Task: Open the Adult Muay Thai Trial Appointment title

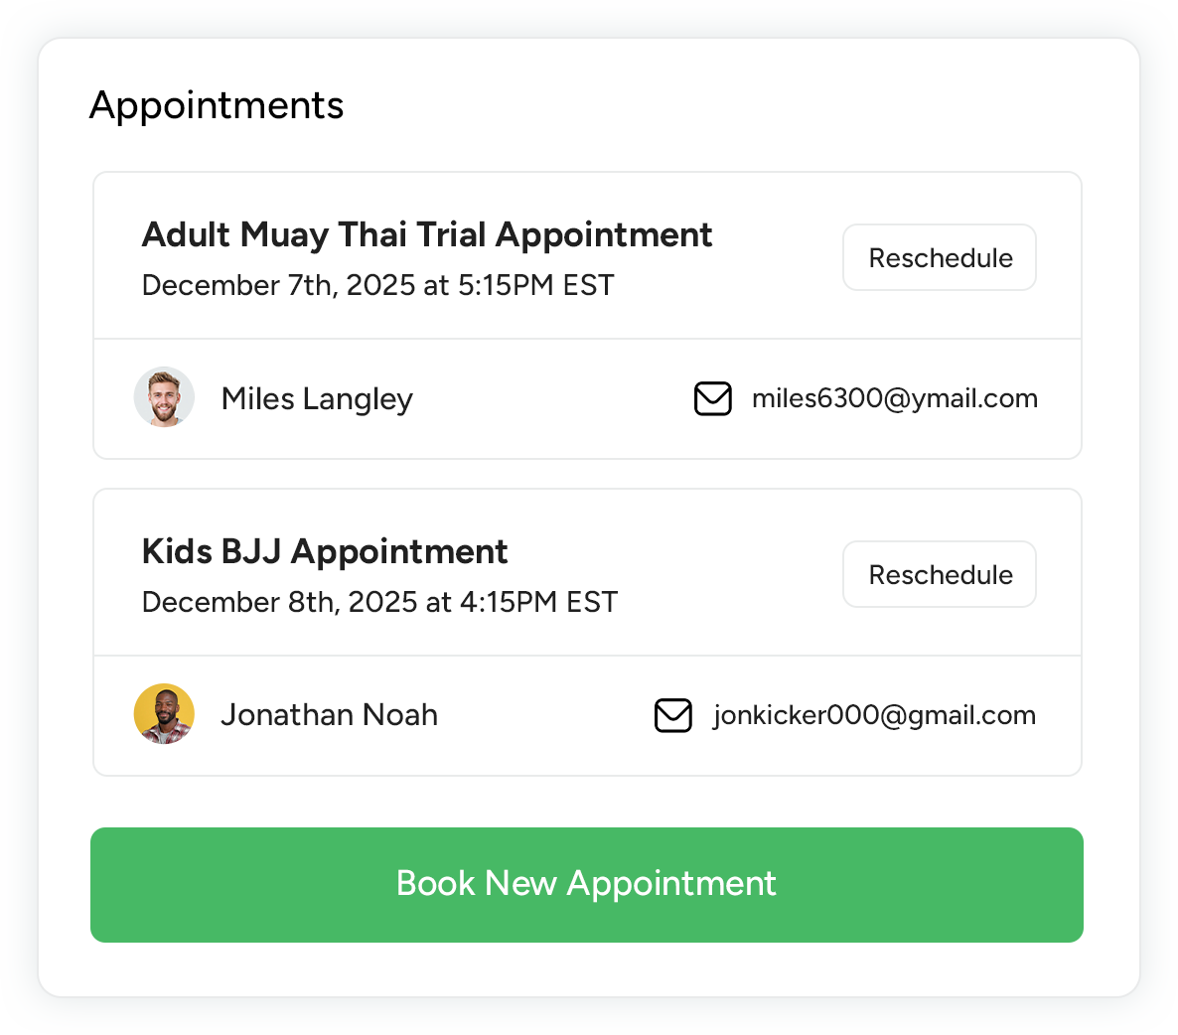Action: [427, 235]
